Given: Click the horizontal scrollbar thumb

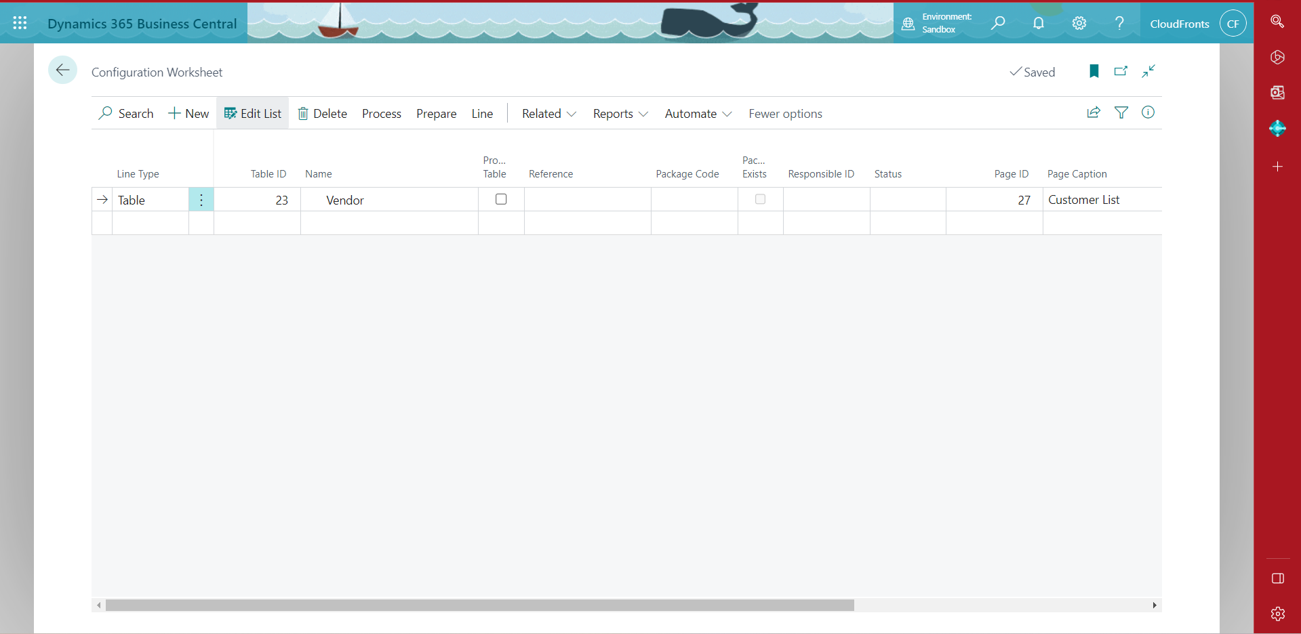Looking at the screenshot, I should [479, 605].
